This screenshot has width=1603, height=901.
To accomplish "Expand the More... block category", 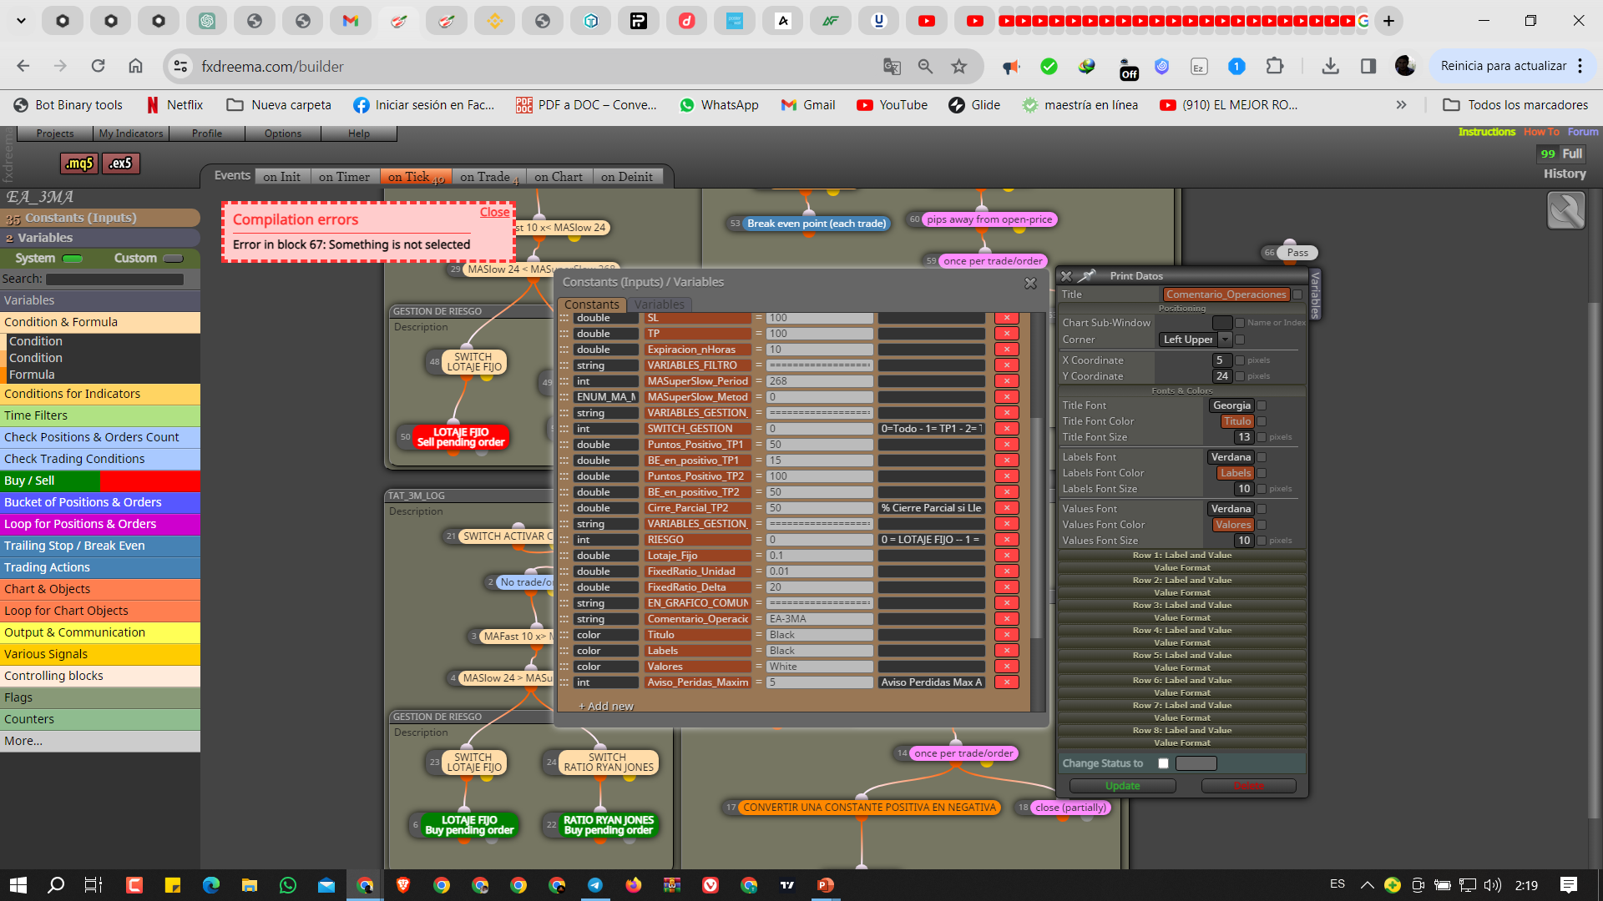I will coord(100,741).
